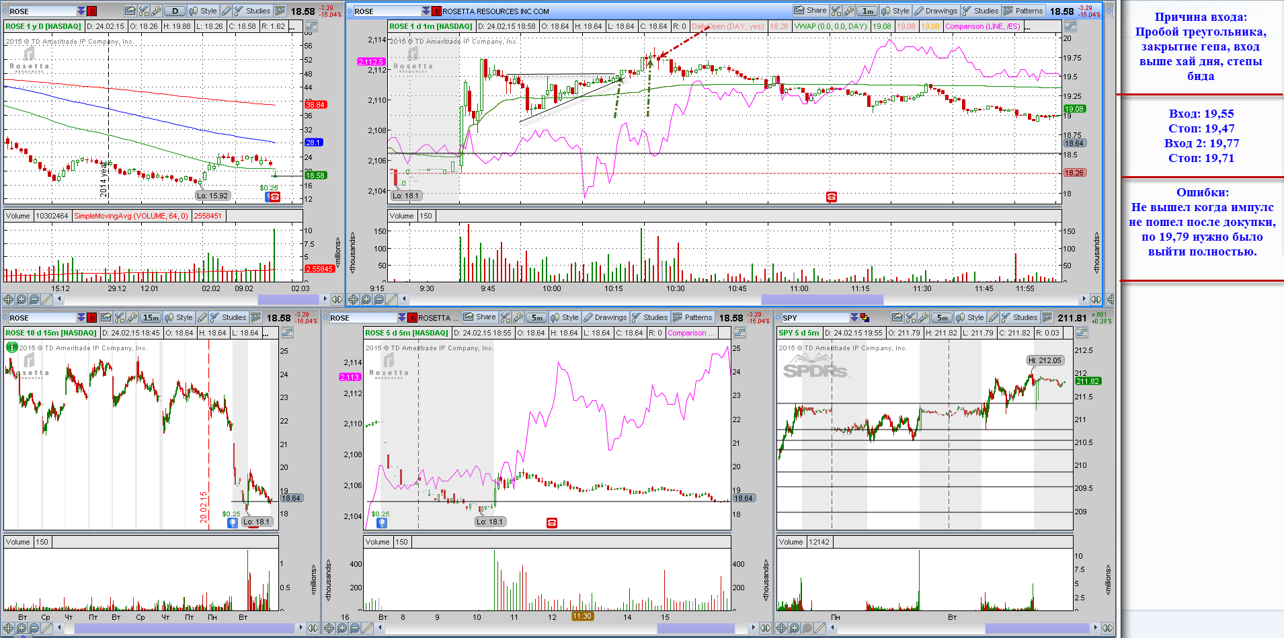Click phone alert icon on daily chart
The height and width of the screenshot is (638, 1284).
(274, 197)
